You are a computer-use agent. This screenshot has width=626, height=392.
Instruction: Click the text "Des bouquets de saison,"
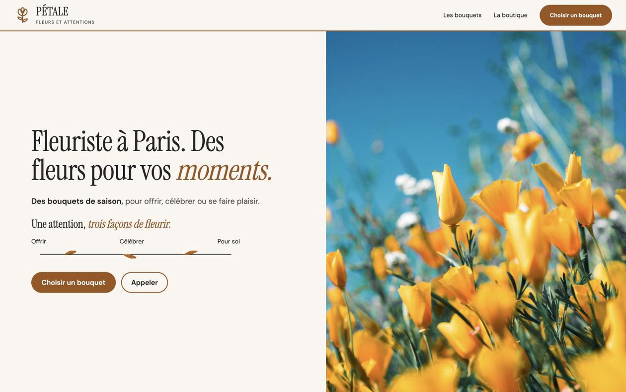click(77, 201)
